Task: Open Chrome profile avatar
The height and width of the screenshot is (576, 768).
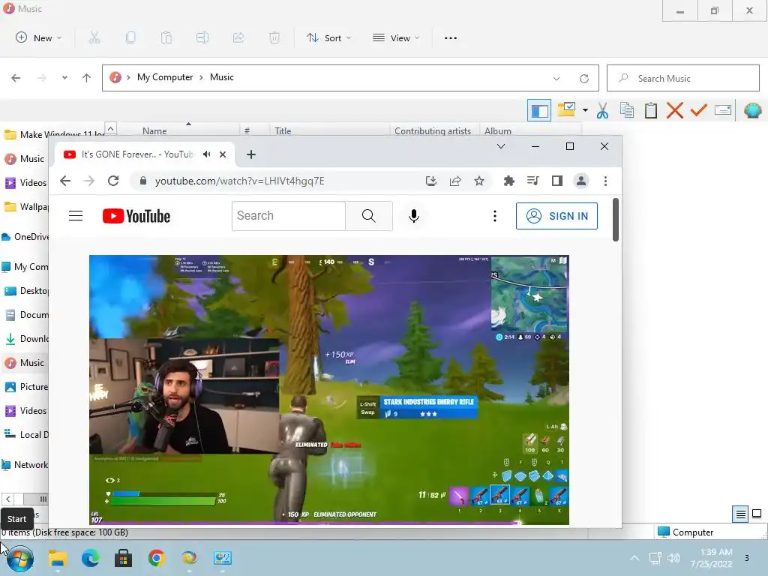Action: coord(581,181)
